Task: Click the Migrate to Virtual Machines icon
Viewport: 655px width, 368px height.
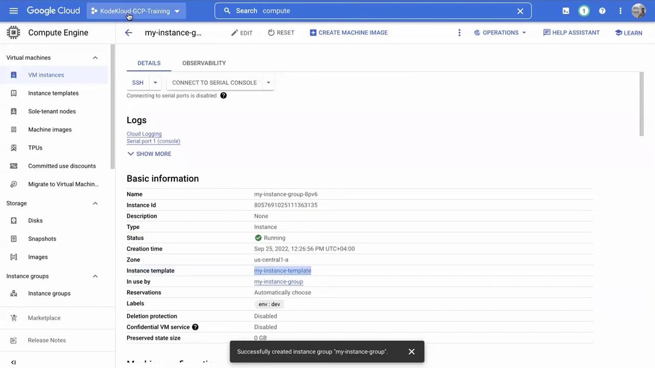Action: coord(14,184)
